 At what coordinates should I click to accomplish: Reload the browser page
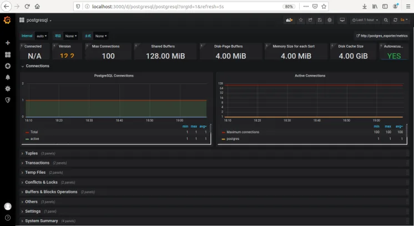tap(27, 6)
